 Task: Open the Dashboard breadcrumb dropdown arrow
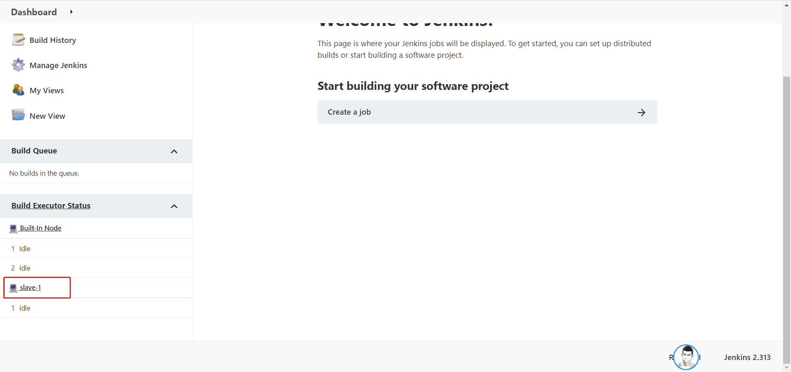[x=71, y=12]
